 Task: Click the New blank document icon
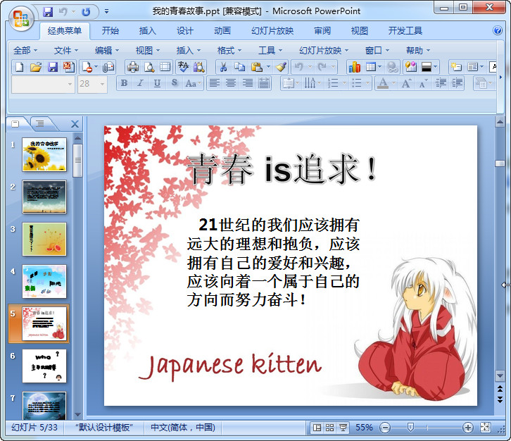[19, 67]
